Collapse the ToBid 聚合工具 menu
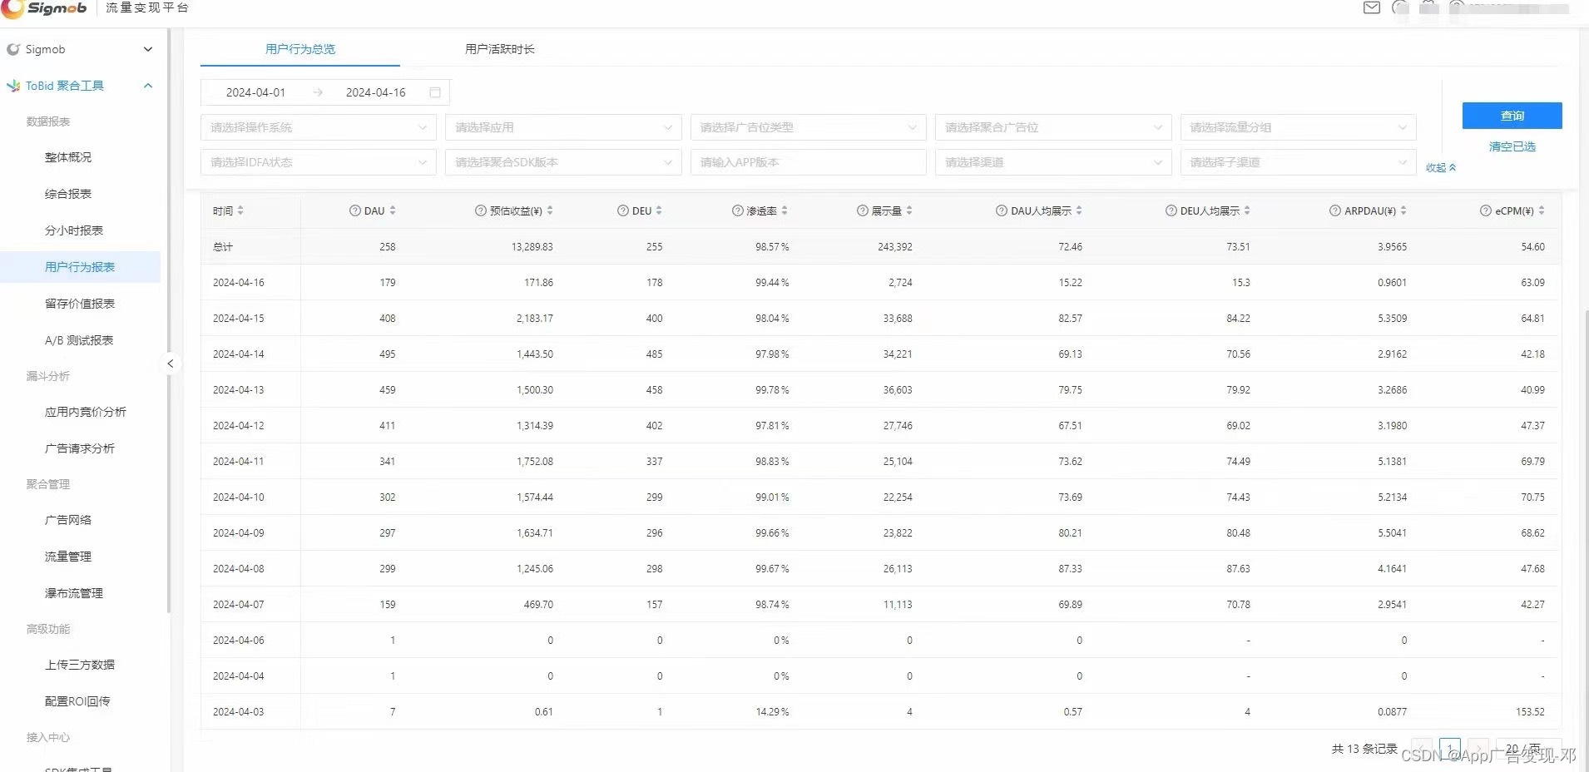Viewport: 1589px width, 772px height. [x=148, y=86]
